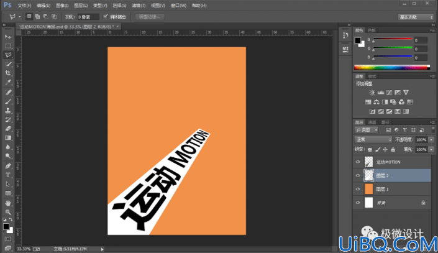Image resolution: width=438 pixels, height=253 pixels.
Task: Select the Pen tool
Action: click(x=8, y=166)
